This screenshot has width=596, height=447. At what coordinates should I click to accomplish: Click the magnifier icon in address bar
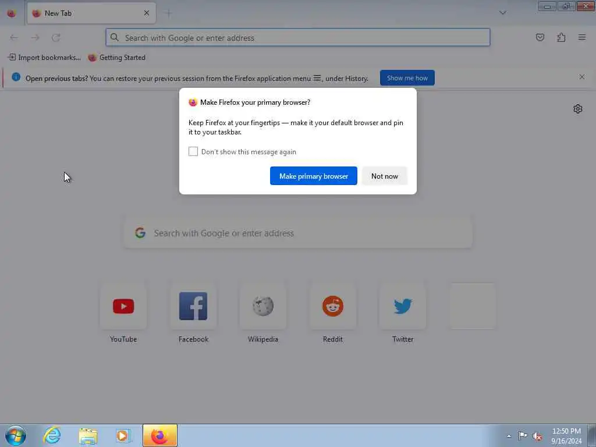pos(115,37)
